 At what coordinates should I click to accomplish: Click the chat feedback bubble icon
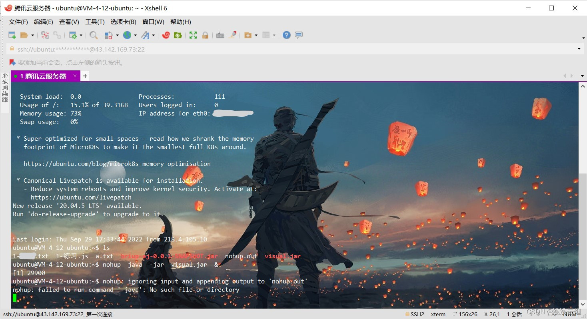coord(299,35)
